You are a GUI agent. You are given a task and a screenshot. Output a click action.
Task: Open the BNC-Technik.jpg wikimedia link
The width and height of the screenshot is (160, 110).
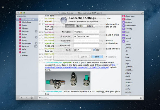coord(81,66)
